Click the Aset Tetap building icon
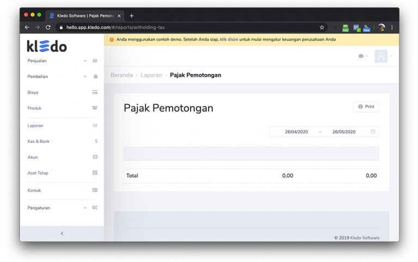The width and height of the screenshot is (418, 262). 95,172
